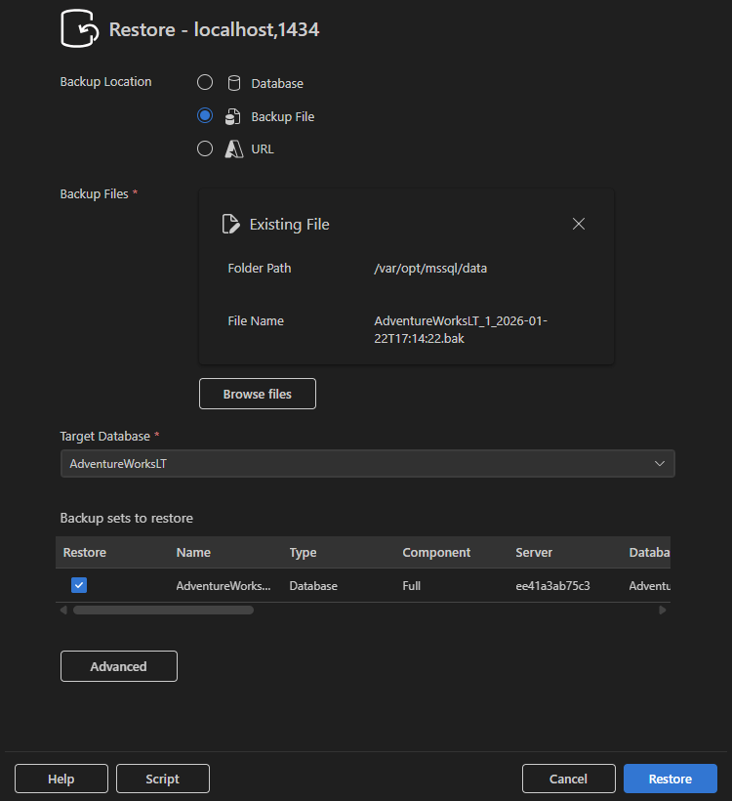This screenshot has height=801, width=732.
Task: Click the restore arrow icon in the dialog header
Action: [78, 28]
